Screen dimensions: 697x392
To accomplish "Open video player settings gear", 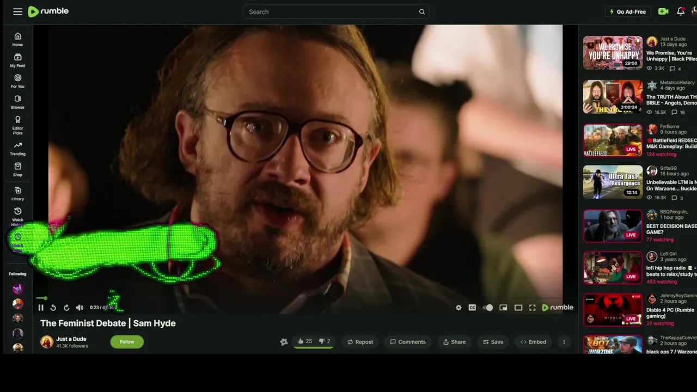I will point(458,308).
